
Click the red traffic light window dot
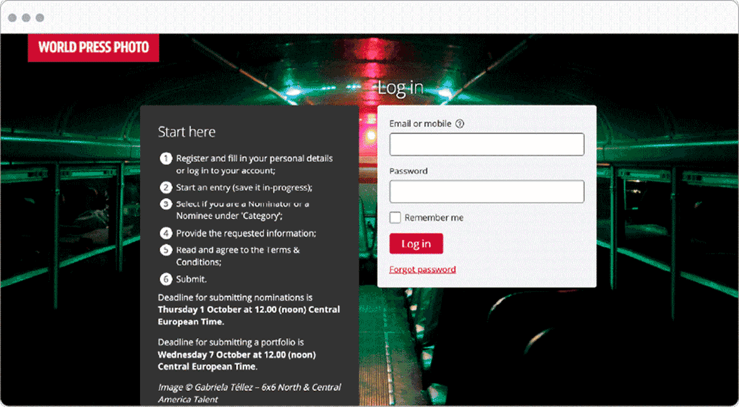[x=12, y=18]
